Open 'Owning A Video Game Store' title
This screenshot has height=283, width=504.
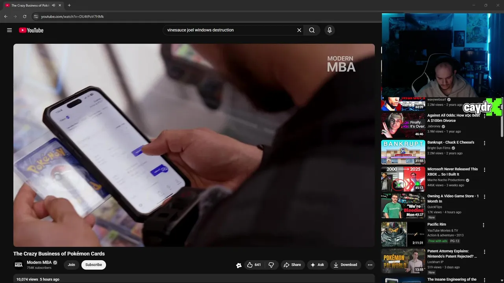[453, 198]
